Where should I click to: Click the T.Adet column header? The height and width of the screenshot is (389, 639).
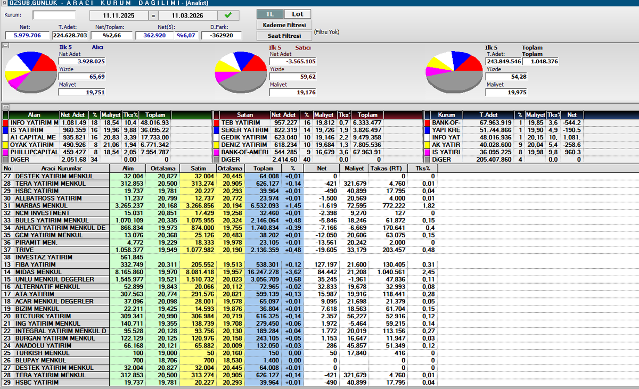point(489,115)
